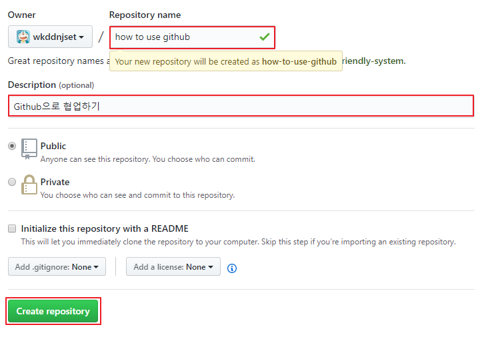Select the Private radio button
Viewport: 494px width, 341px height.
12,182
